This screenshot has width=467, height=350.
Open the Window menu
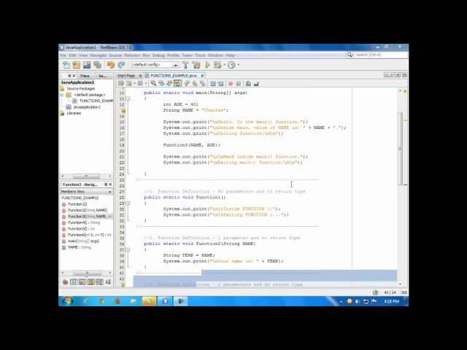[215, 55]
